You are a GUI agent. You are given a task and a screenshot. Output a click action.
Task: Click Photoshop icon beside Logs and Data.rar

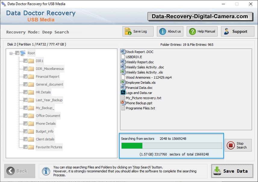123,93
